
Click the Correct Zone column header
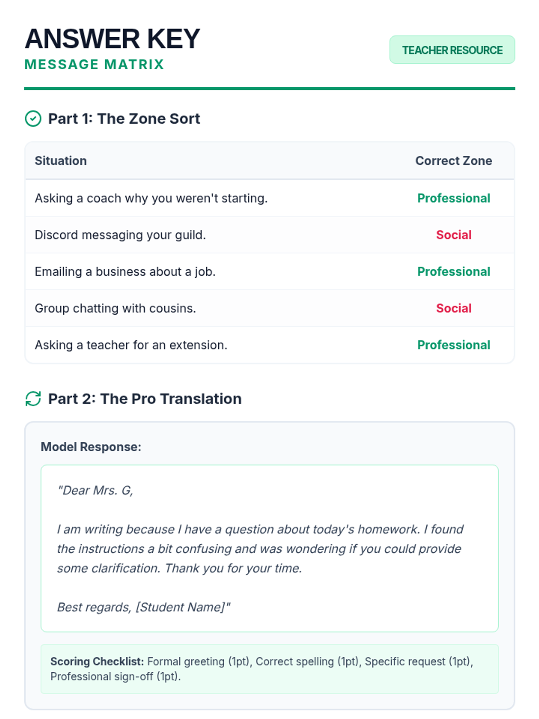point(453,161)
